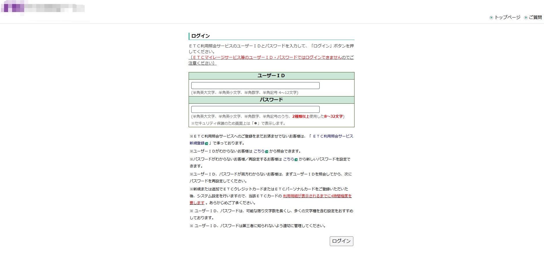Focus the パスワード input field
544x259 pixels.
point(255,109)
